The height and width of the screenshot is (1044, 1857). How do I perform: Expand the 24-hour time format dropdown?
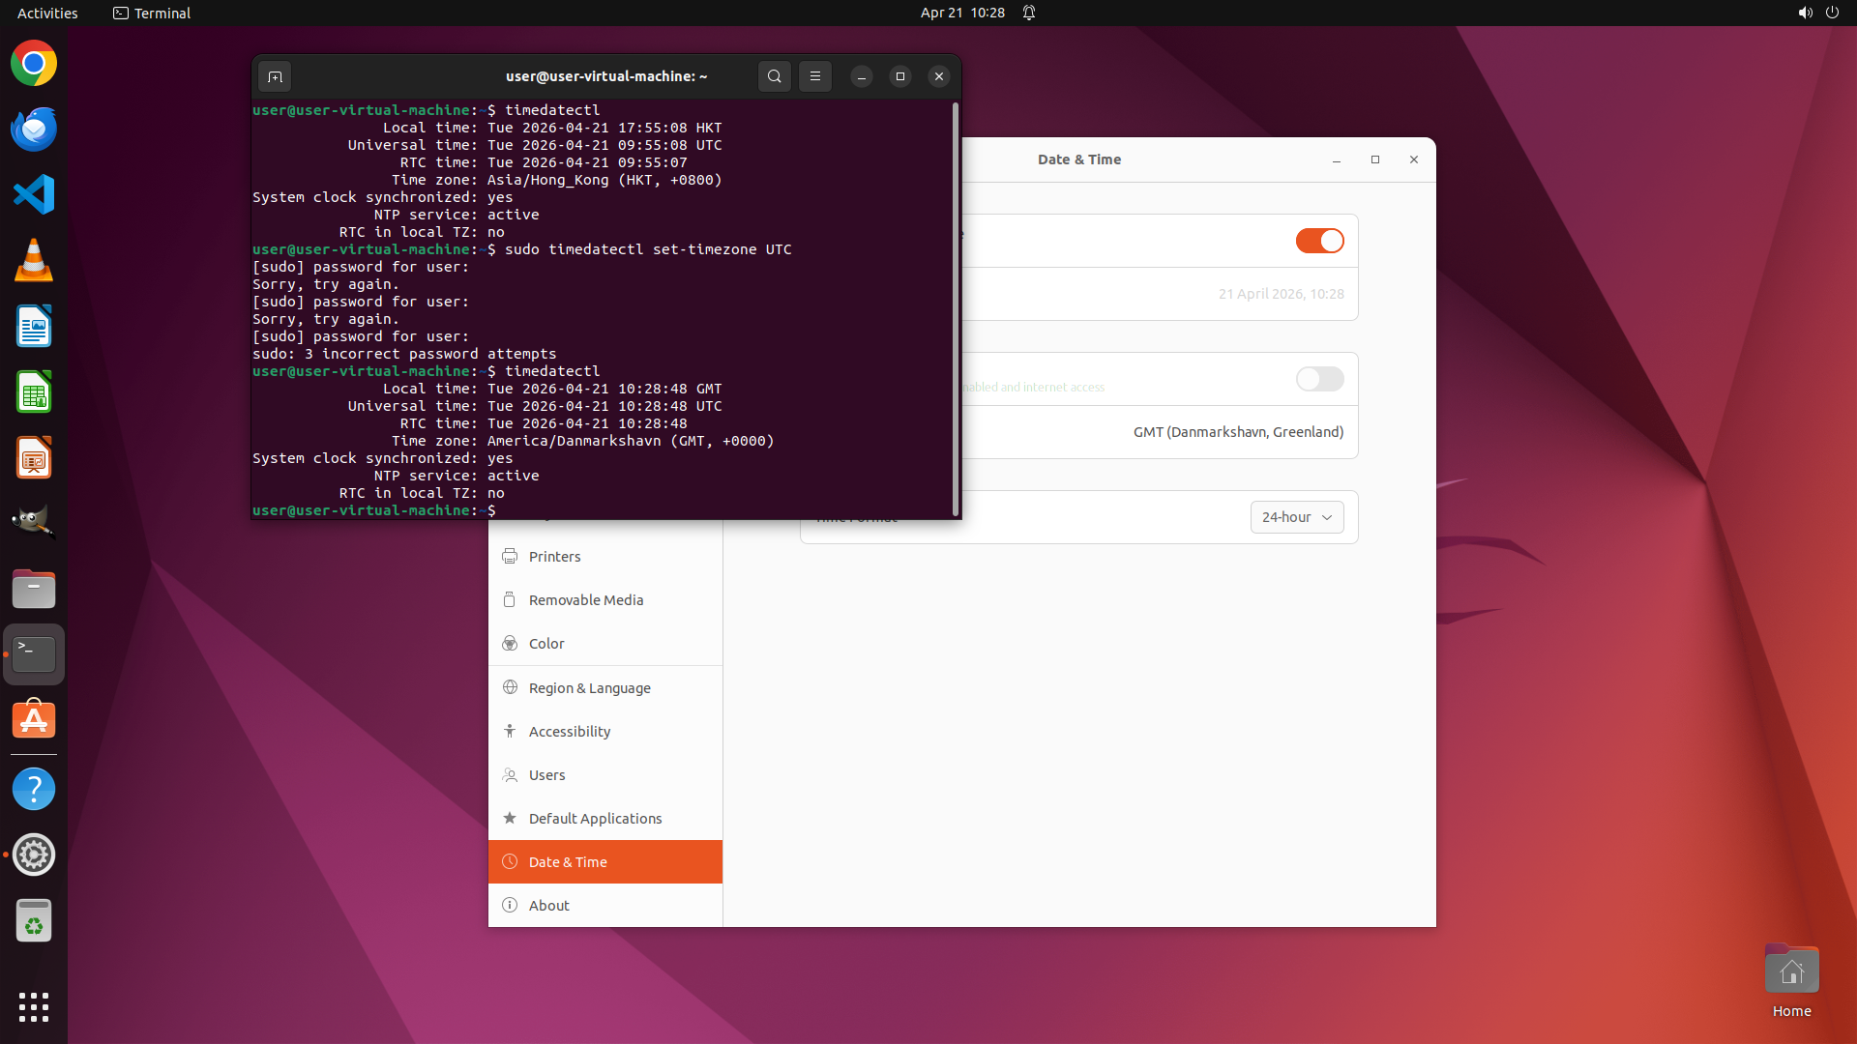coord(1296,517)
